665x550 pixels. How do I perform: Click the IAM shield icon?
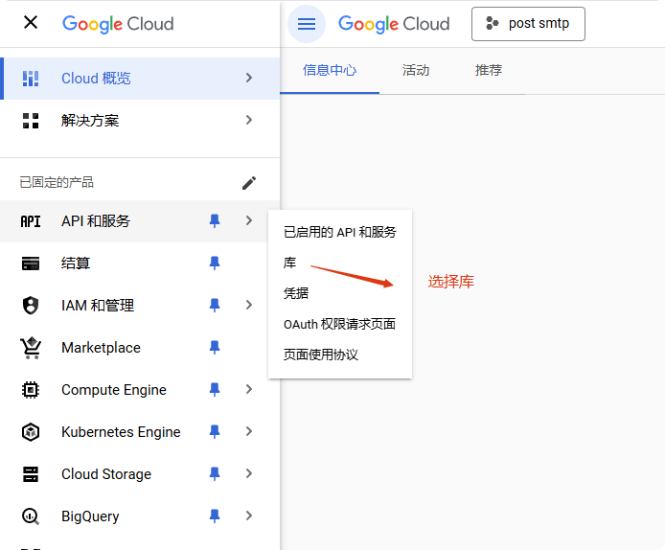[x=31, y=306]
